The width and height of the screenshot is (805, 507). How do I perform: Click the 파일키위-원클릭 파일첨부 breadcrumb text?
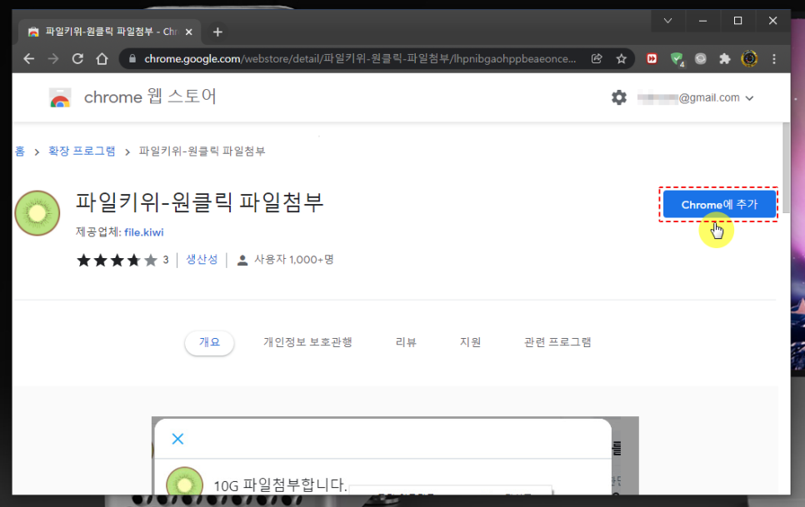pyautogui.click(x=202, y=151)
